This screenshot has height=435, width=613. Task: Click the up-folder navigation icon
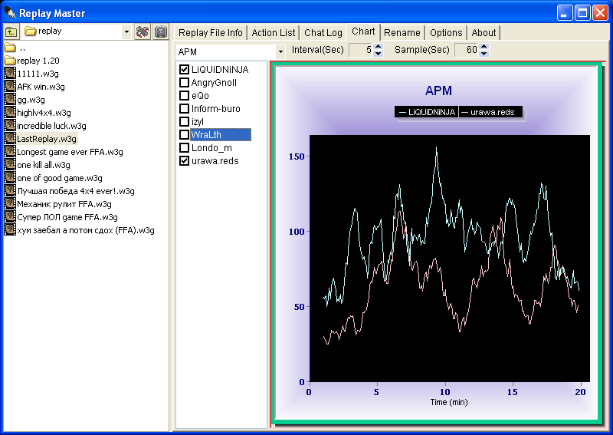coord(11,31)
